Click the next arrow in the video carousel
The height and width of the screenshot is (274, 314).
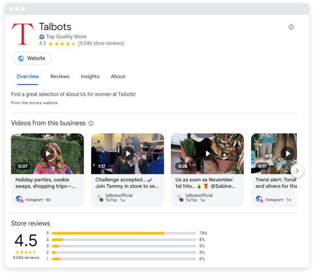point(297,170)
